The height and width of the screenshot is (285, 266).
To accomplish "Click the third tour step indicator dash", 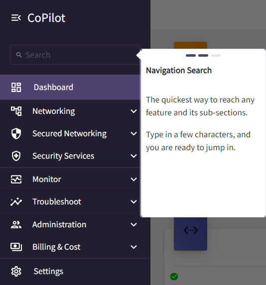I will coord(216,55).
